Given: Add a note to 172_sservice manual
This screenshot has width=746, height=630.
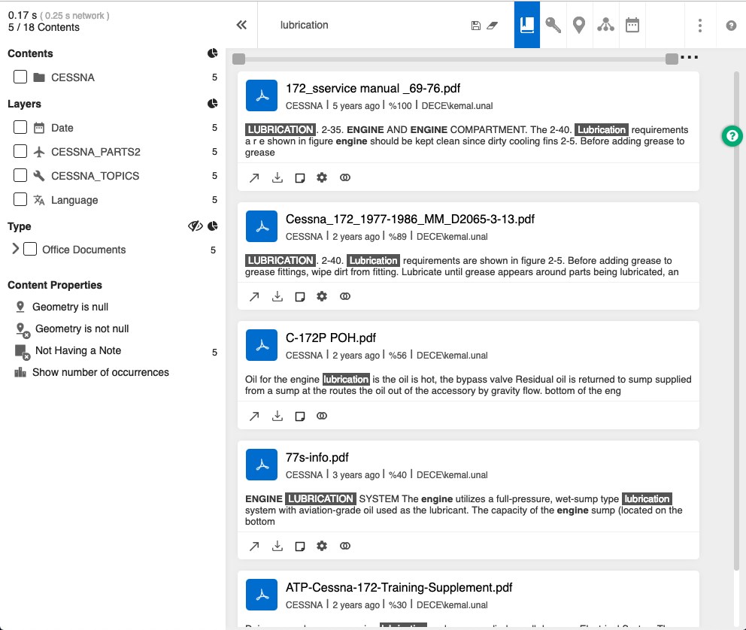Looking at the screenshot, I should pos(300,178).
